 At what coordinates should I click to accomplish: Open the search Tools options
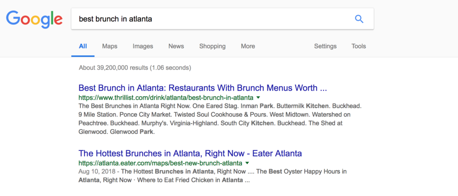pyautogui.click(x=359, y=46)
